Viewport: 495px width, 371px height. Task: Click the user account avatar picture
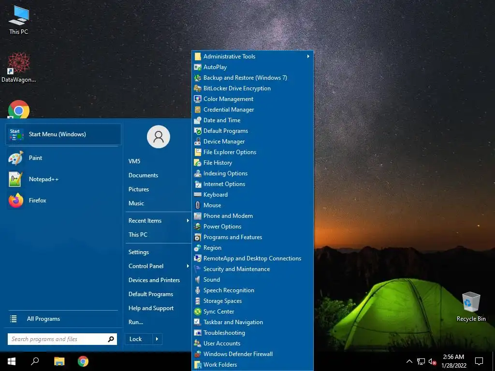(x=159, y=137)
